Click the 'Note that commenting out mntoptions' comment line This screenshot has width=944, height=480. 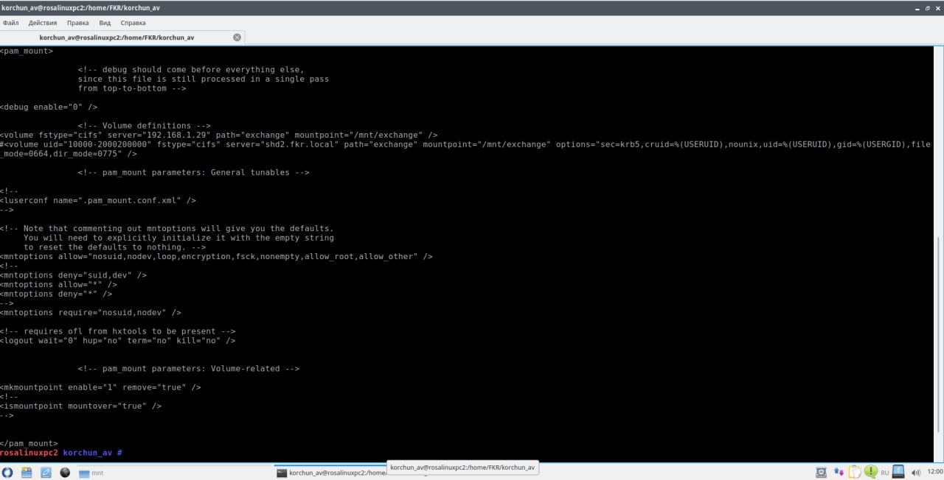[167, 229]
